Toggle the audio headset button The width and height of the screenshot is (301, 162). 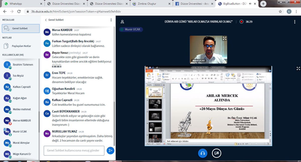[x=202, y=153]
